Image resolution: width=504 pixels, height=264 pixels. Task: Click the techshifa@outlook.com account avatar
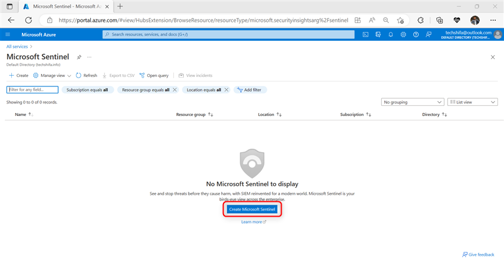[498, 34]
